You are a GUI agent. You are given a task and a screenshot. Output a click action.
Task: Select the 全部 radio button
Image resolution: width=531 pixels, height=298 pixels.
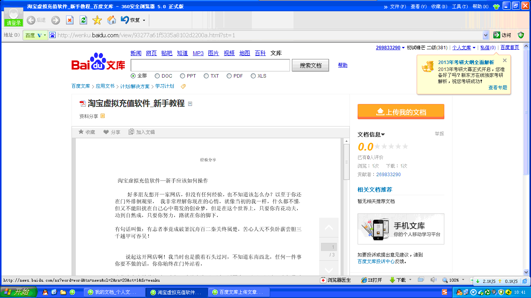click(133, 76)
